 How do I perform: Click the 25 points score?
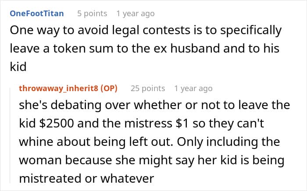148,88
